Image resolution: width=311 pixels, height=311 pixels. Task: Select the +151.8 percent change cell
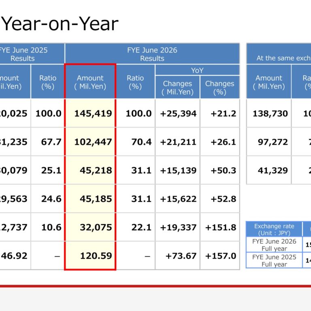[220, 227]
